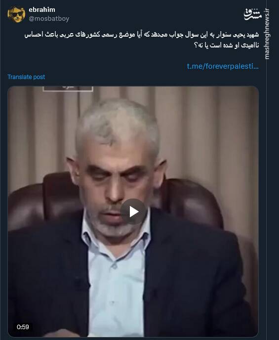Click the sunglasses in ebrahim's avatar
Viewport: 279px width, 340px height.
coord(17,14)
